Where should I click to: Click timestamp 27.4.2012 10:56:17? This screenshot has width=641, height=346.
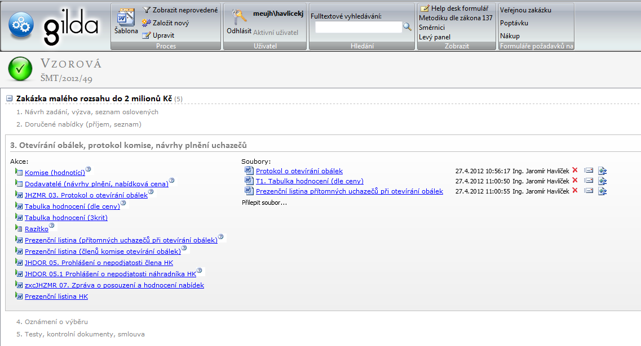tap(483, 171)
